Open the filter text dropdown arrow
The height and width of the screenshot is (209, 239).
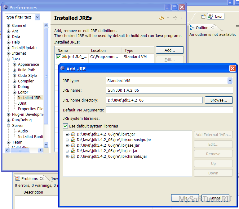coord(37,17)
